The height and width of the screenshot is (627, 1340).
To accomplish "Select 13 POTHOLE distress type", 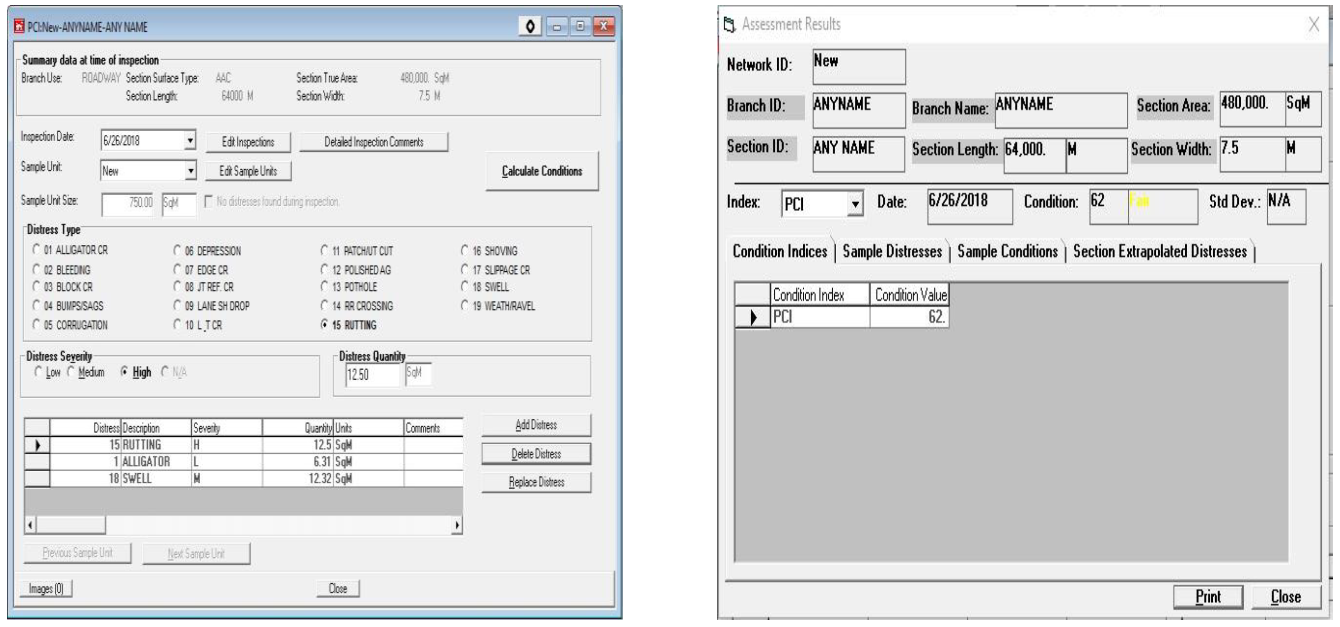I will (x=325, y=287).
